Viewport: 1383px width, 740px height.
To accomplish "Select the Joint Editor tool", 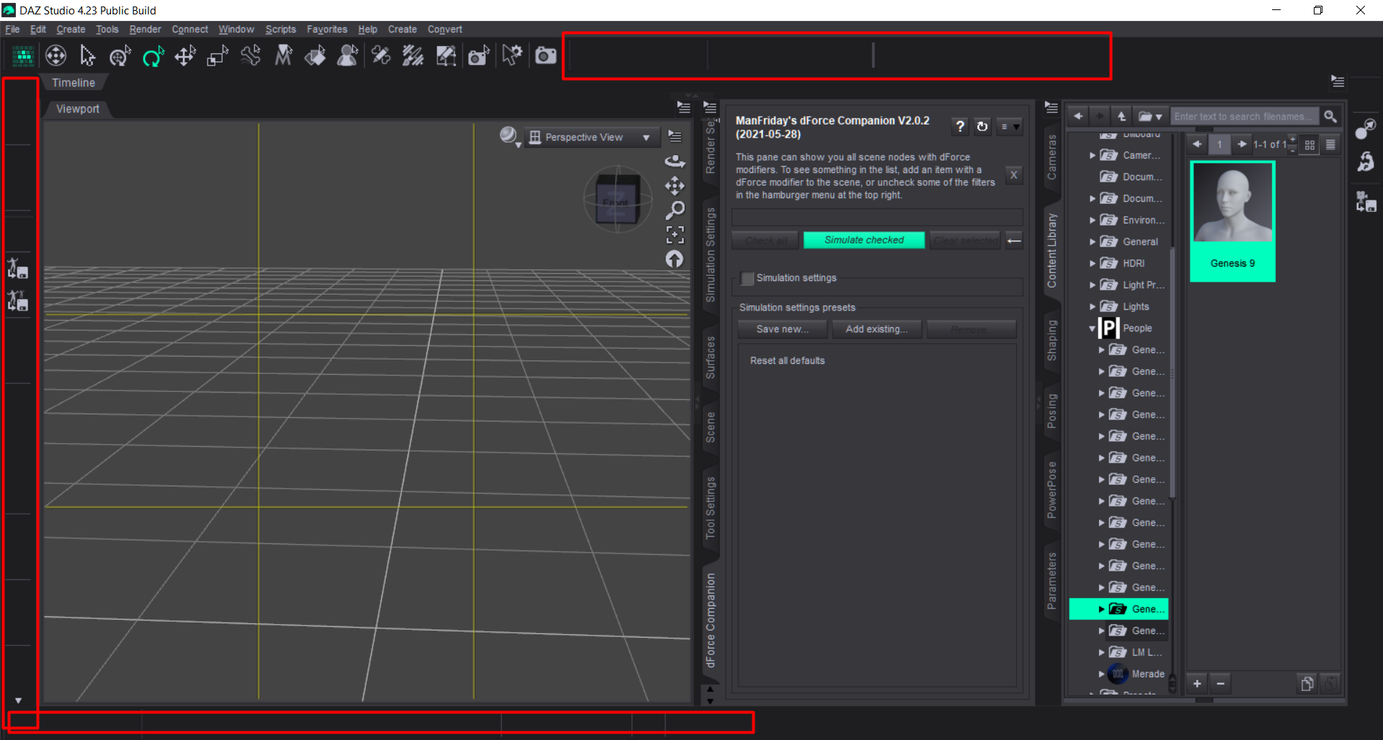I will point(381,55).
